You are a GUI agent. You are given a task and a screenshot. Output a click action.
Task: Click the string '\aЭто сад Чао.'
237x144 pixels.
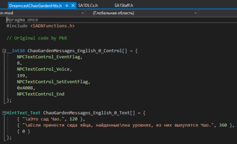(43, 119)
